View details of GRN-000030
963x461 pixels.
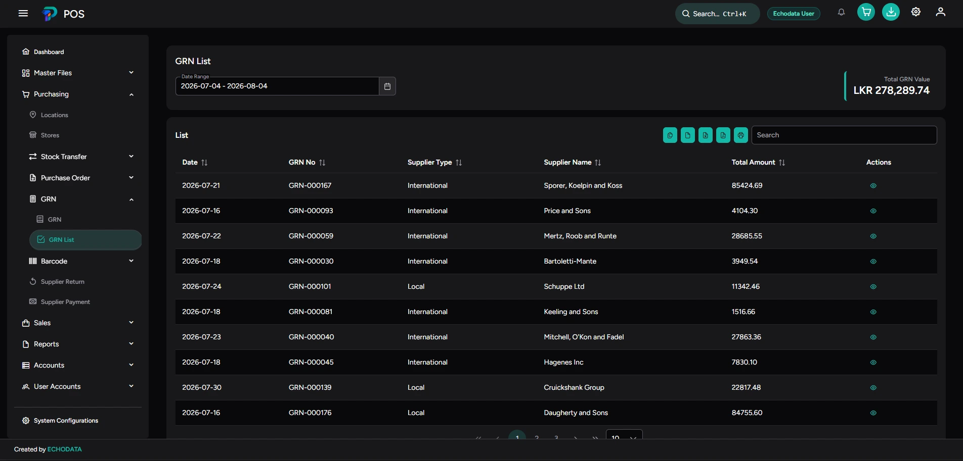click(873, 262)
